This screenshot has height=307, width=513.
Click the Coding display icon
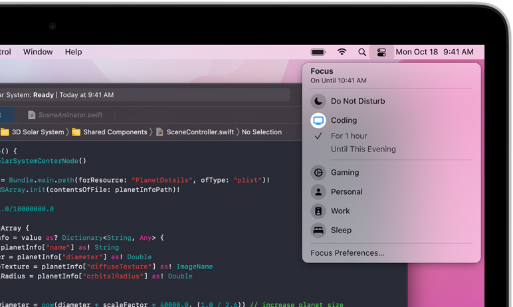pyautogui.click(x=318, y=120)
